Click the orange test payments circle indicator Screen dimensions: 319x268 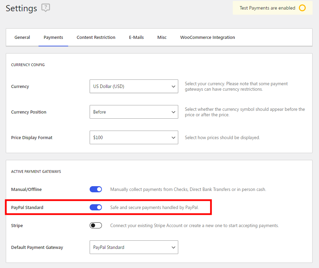click(302, 8)
